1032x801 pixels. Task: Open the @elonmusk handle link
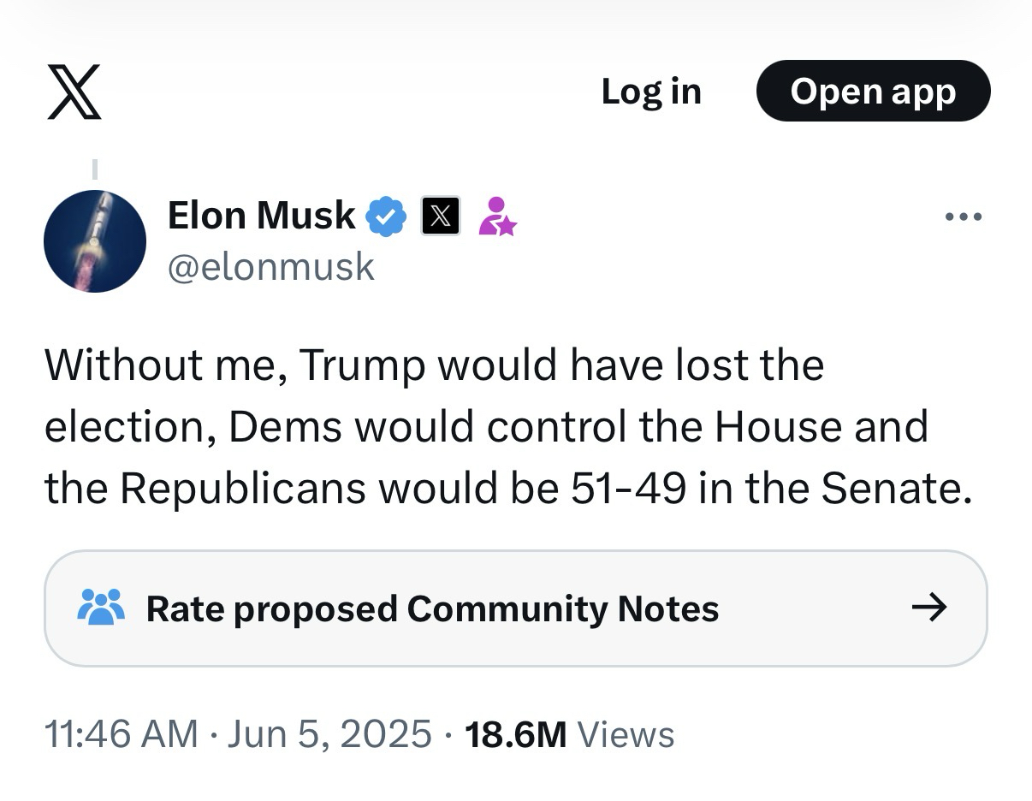pos(271,266)
